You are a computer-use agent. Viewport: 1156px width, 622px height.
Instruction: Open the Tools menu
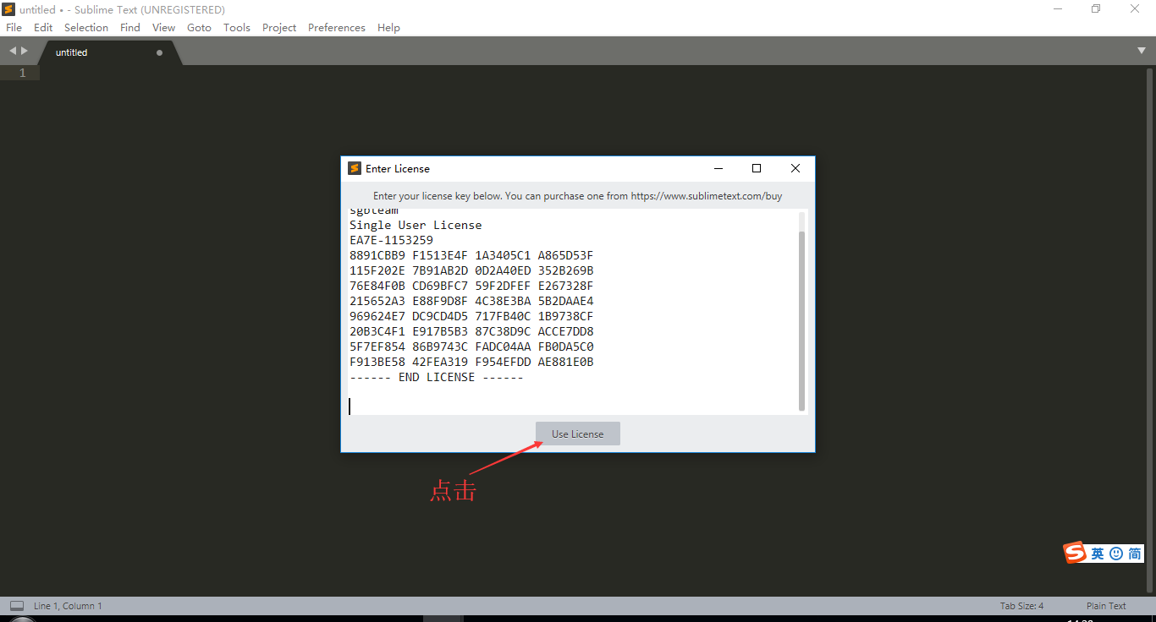[237, 27]
